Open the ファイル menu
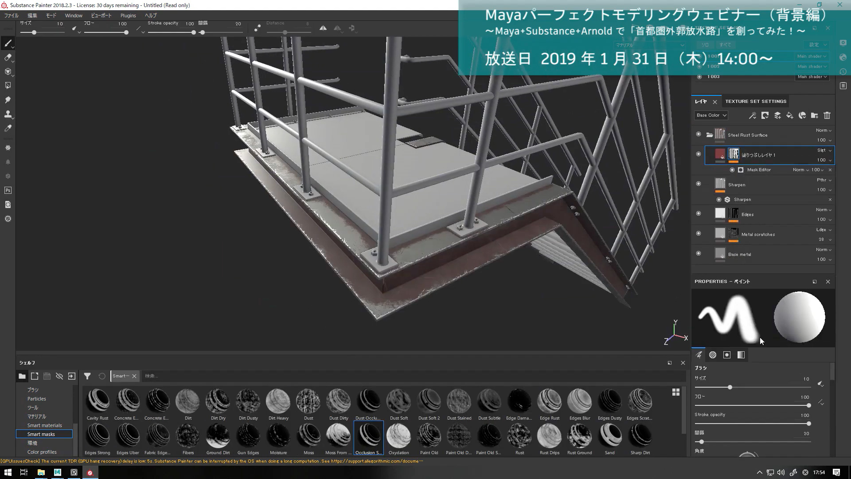Image resolution: width=851 pixels, height=479 pixels. (x=11, y=16)
